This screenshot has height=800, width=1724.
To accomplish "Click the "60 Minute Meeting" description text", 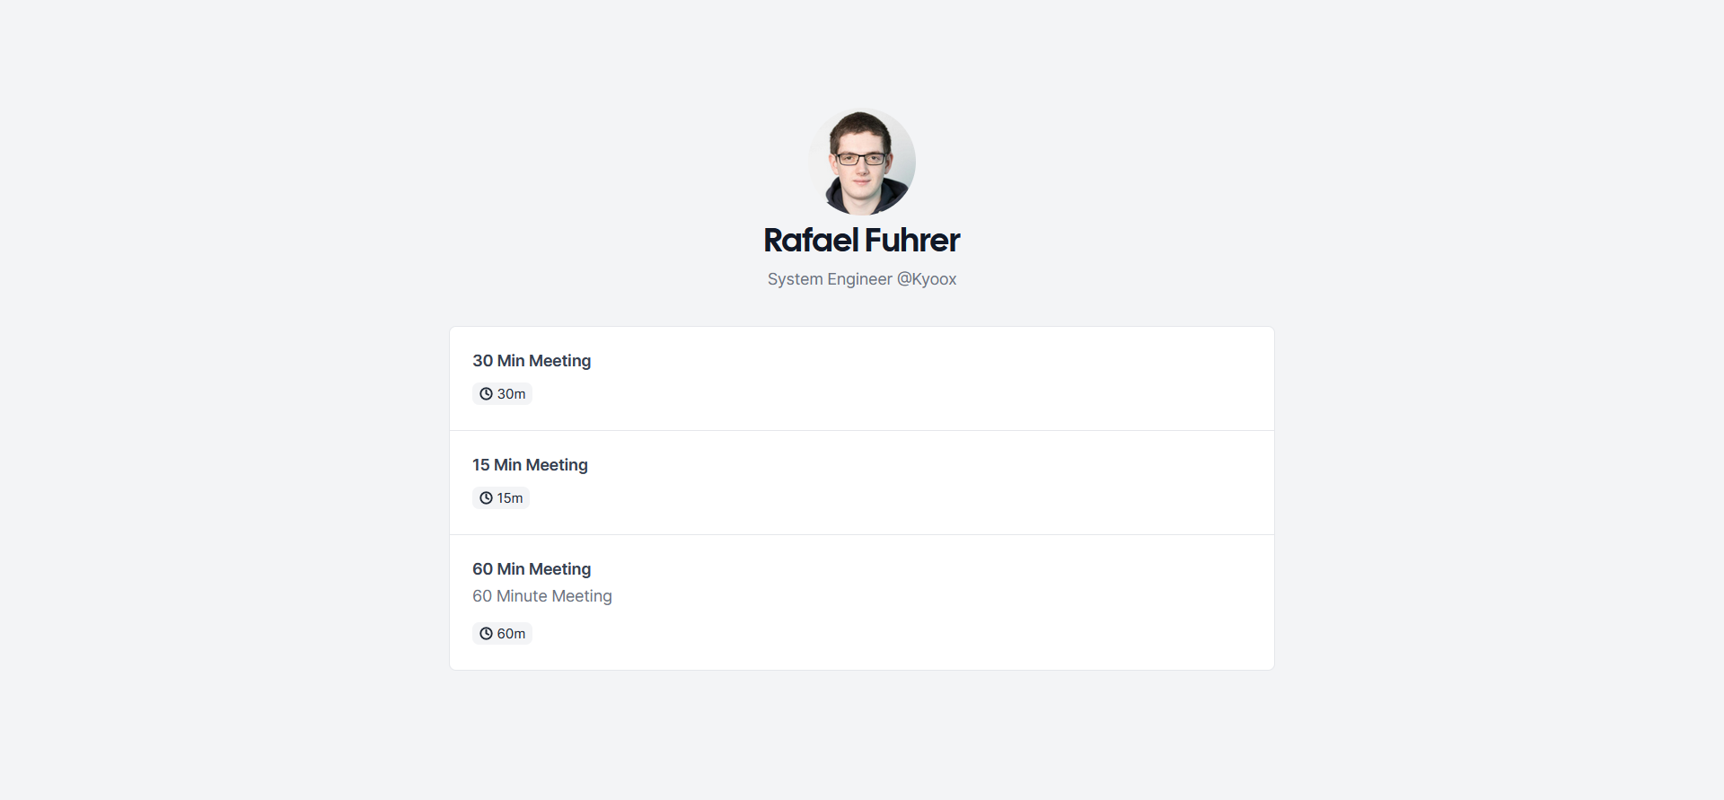I will (542, 596).
